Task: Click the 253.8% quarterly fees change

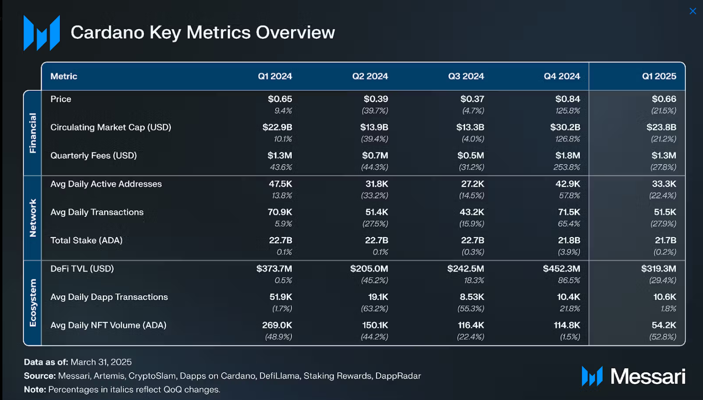Action: coord(567,167)
